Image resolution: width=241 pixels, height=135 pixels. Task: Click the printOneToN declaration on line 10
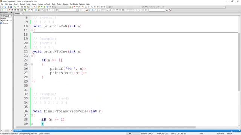tap(57, 26)
